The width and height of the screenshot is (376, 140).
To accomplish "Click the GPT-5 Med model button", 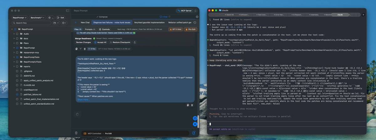I will point(175,29).
